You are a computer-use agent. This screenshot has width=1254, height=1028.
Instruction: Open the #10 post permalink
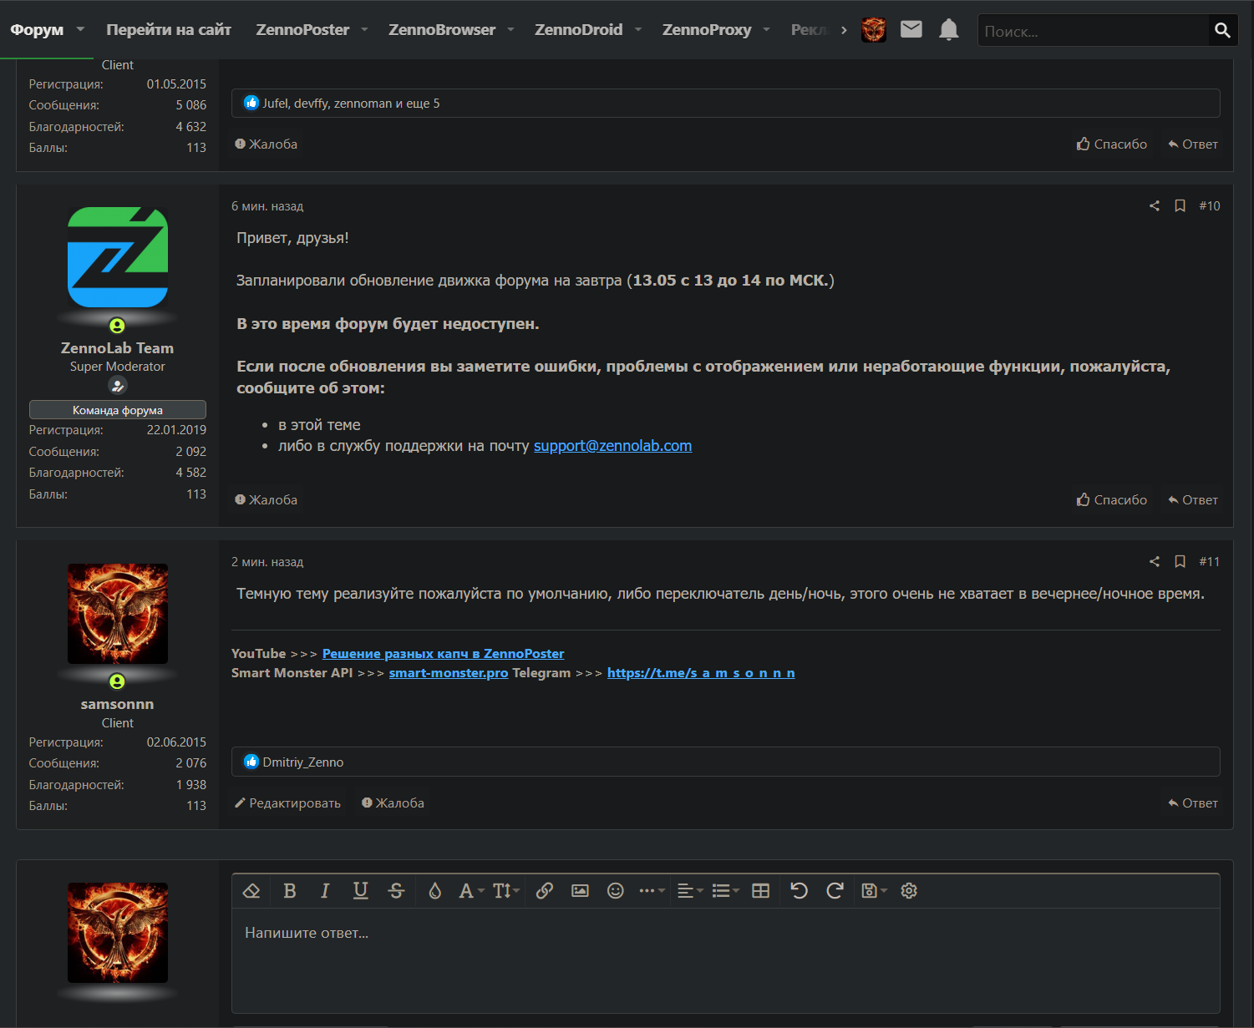(1209, 205)
